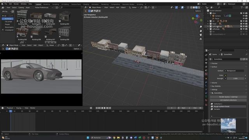Screen dimensions: 249x140
Task: Disable rendering of Left buildings collection
Action: (x=246, y=26)
